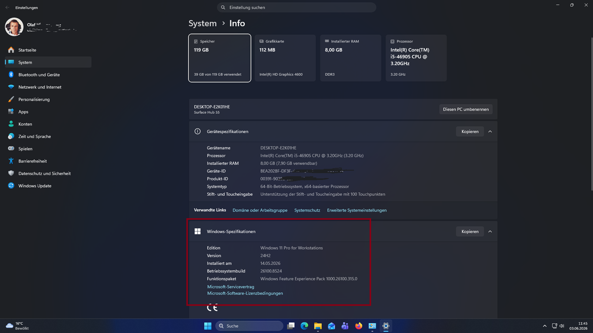This screenshot has width=593, height=333.
Task: Navigate to System in the breadcrumb
Action: tap(203, 23)
